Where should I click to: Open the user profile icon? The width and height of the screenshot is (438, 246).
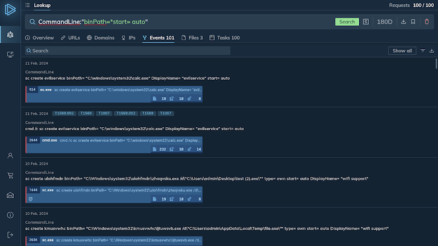[10, 155]
